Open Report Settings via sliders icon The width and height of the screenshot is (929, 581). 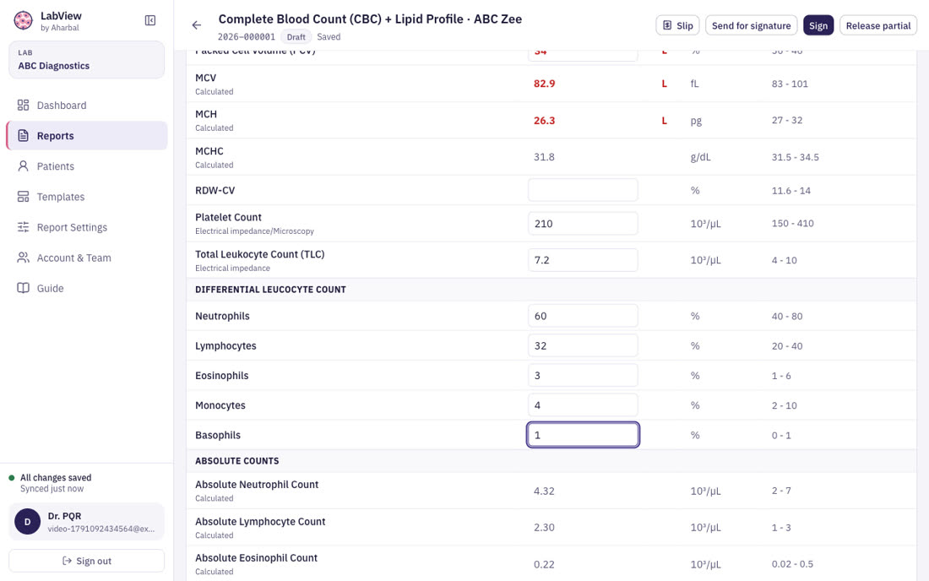(23, 227)
